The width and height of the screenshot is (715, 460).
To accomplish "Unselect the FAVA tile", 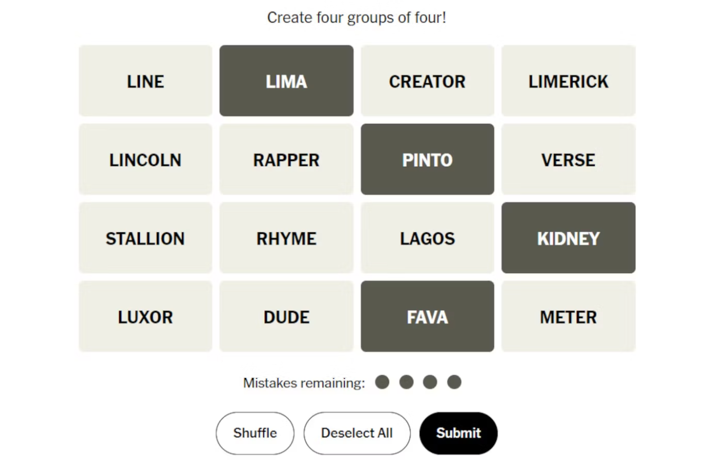I will (x=427, y=317).
